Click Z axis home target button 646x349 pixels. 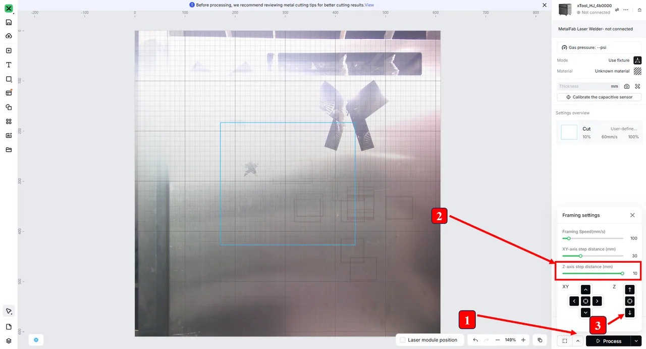pos(630,301)
